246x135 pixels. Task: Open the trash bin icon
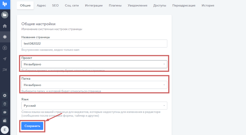tap(5, 103)
